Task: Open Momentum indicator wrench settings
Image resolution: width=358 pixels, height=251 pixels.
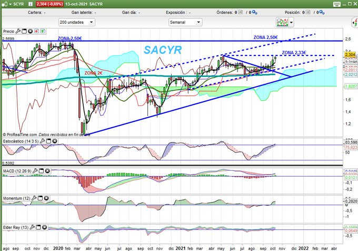Action: click(x=34, y=198)
